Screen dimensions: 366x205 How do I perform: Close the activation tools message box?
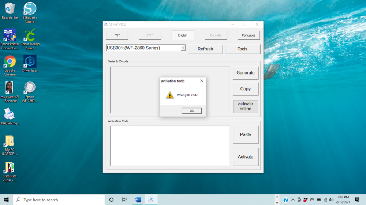(x=202, y=81)
